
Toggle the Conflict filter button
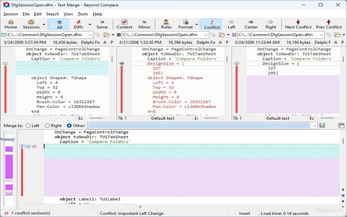(x=212, y=24)
